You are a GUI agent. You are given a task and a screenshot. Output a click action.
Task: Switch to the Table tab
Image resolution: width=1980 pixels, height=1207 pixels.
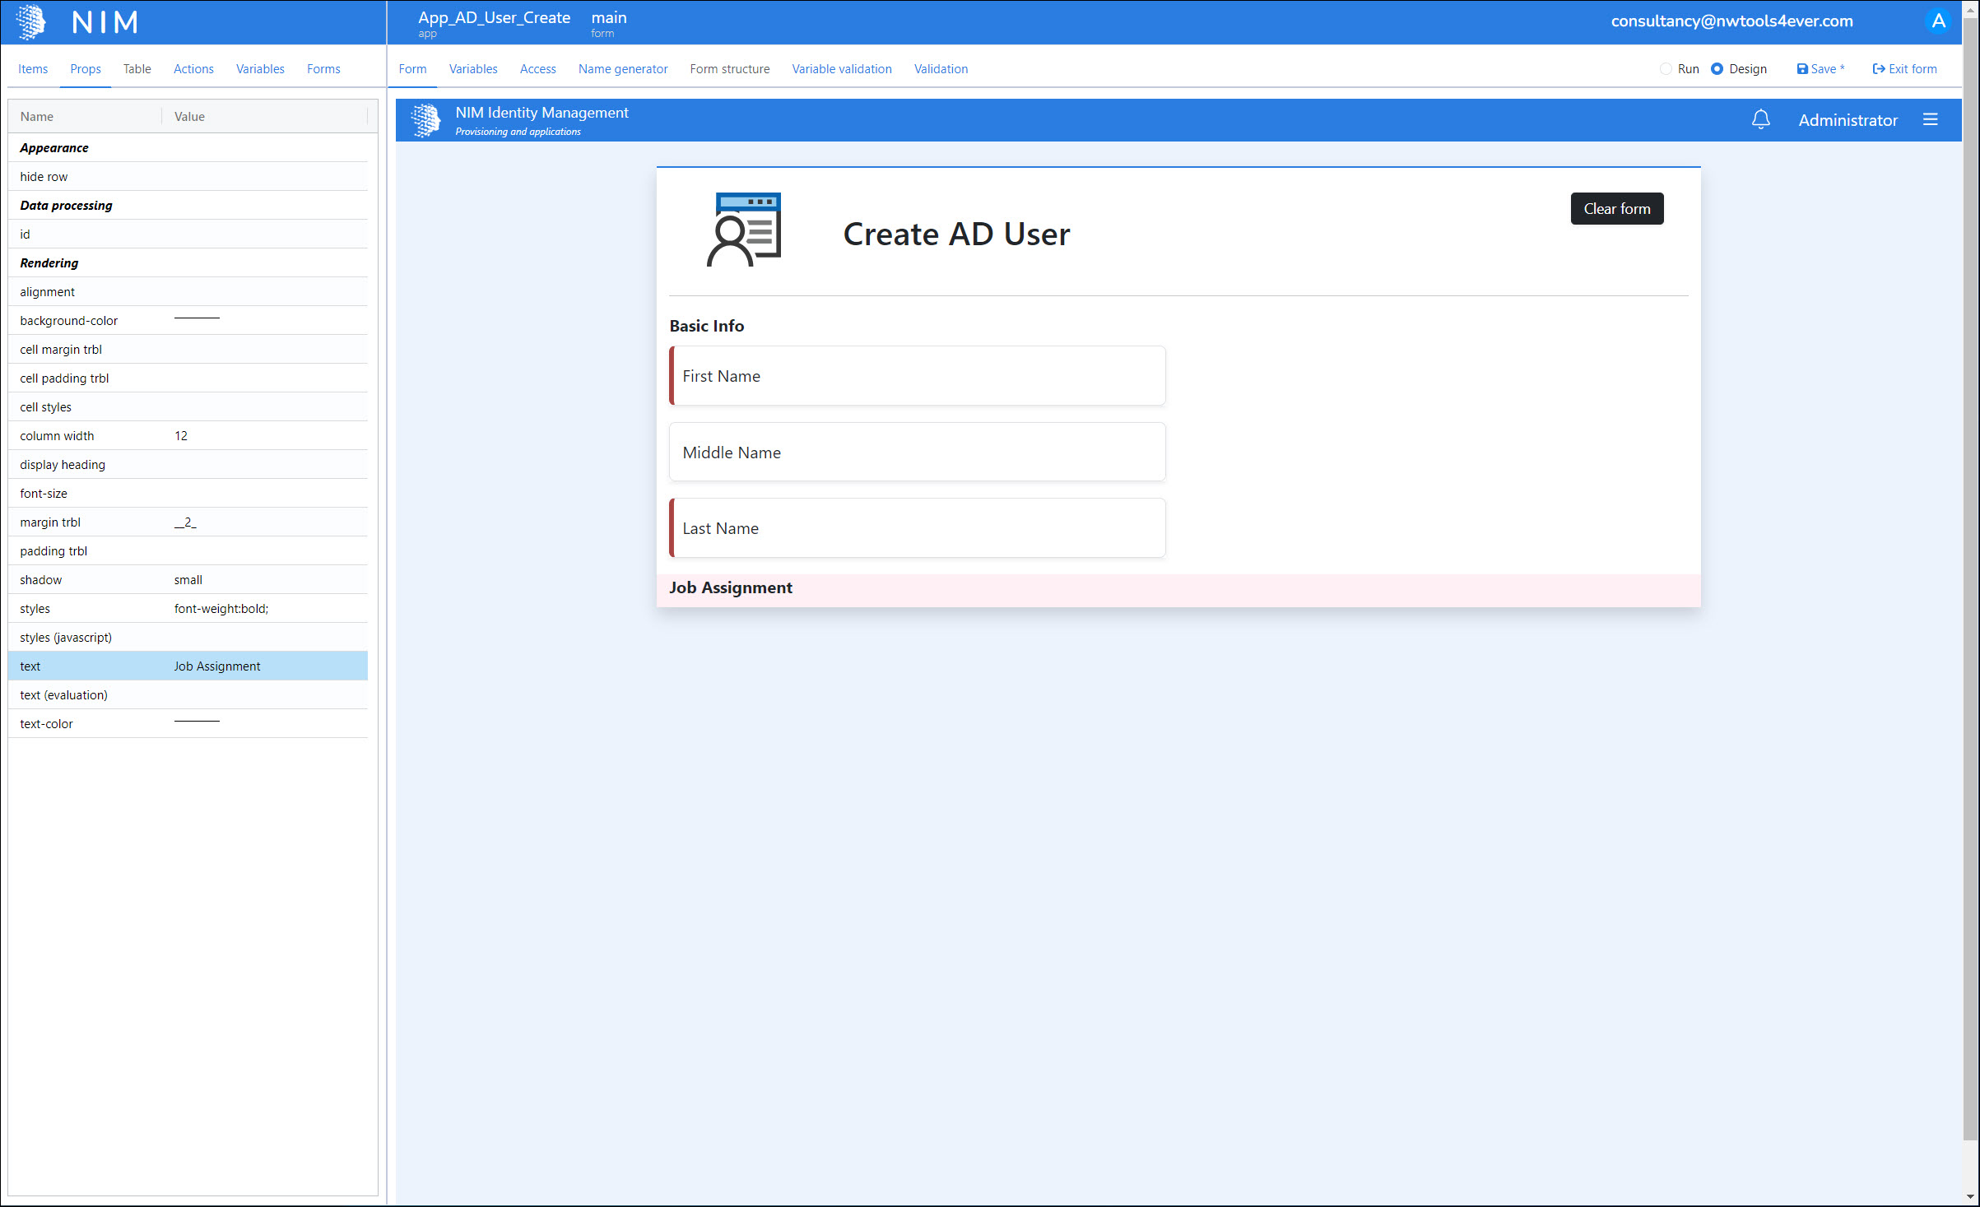tap(137, 69)
